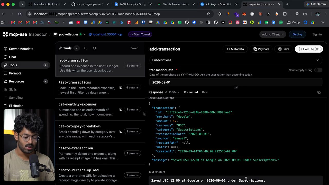The height and width of the screenshot is (185, 329).
Task: Copy the response with the copy icon
Action: pyautogui.click(x=319, y=92)
